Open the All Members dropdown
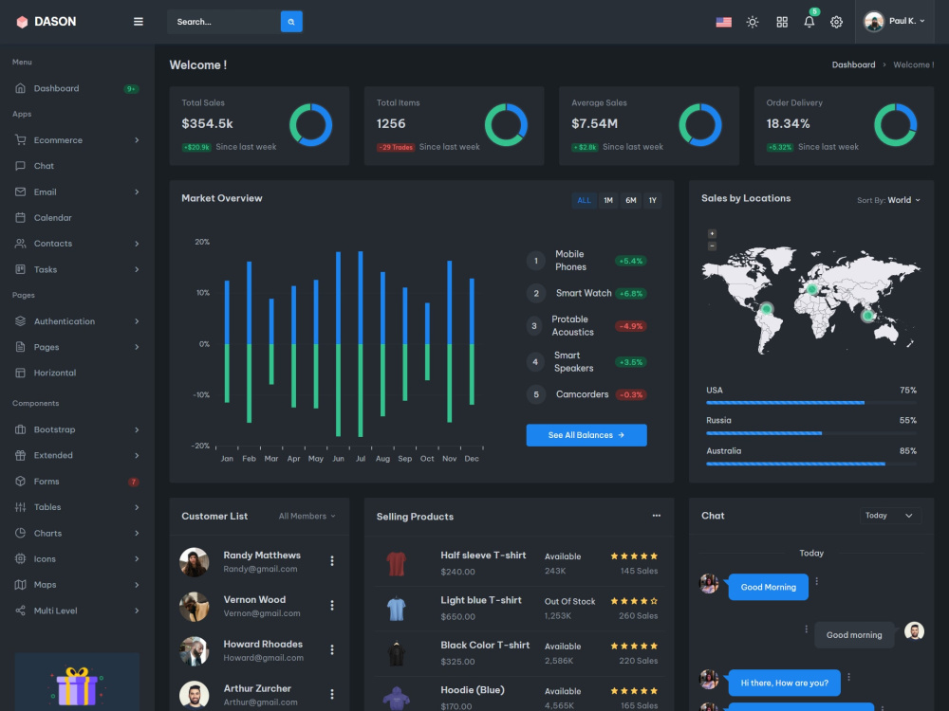The image size is (949, 711). click(x=307, y=516)
